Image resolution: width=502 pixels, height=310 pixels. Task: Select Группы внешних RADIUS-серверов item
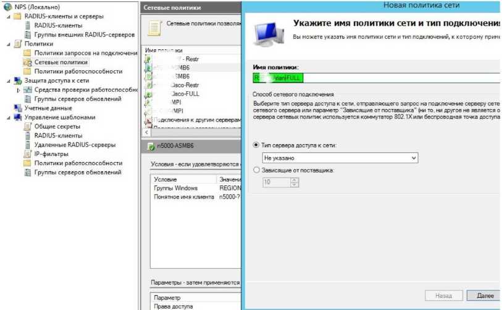(x=84, y=35)
